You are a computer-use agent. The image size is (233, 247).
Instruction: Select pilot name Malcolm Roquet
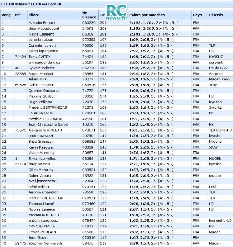tap(42, 23)
